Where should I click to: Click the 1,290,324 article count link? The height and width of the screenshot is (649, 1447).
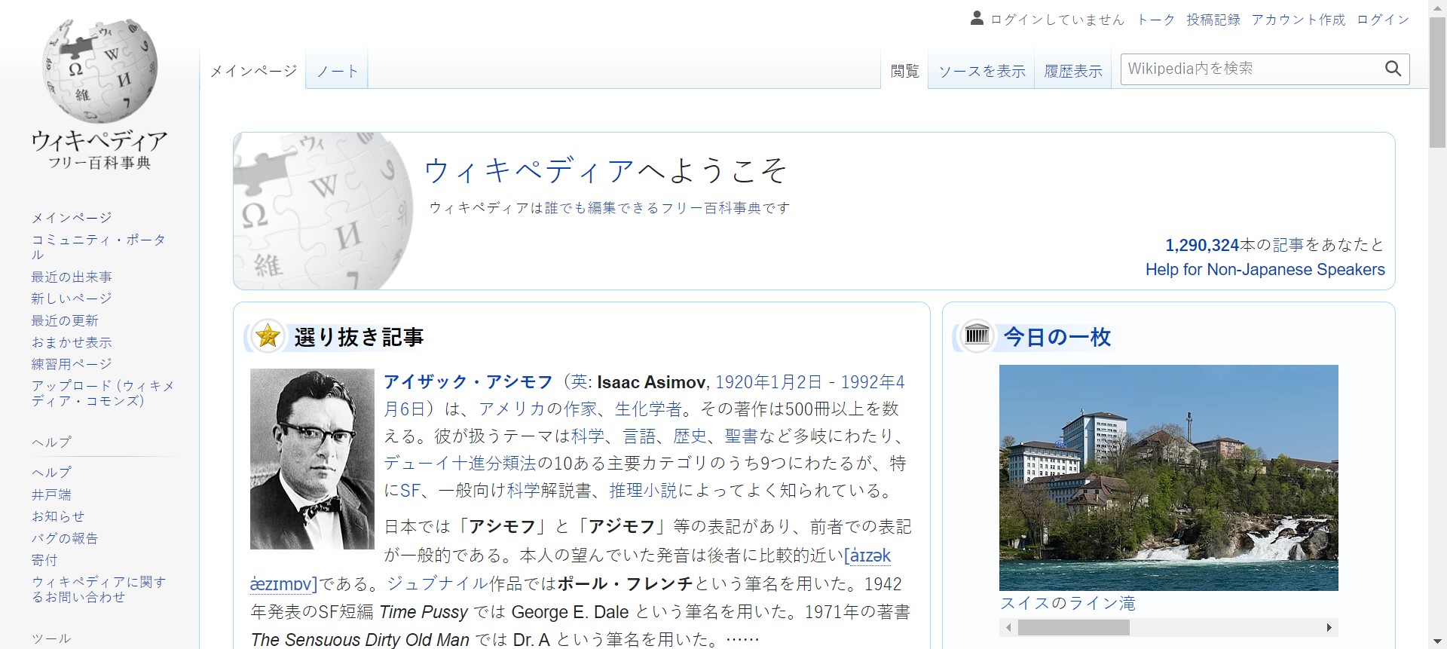coord(1202,245)
